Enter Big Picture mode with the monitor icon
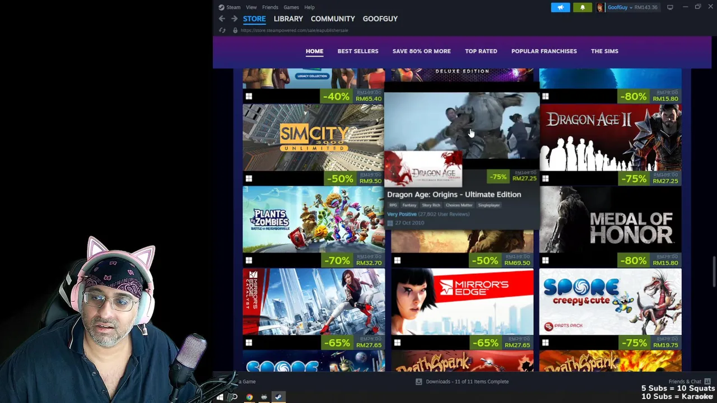 [x=670, y=7]
